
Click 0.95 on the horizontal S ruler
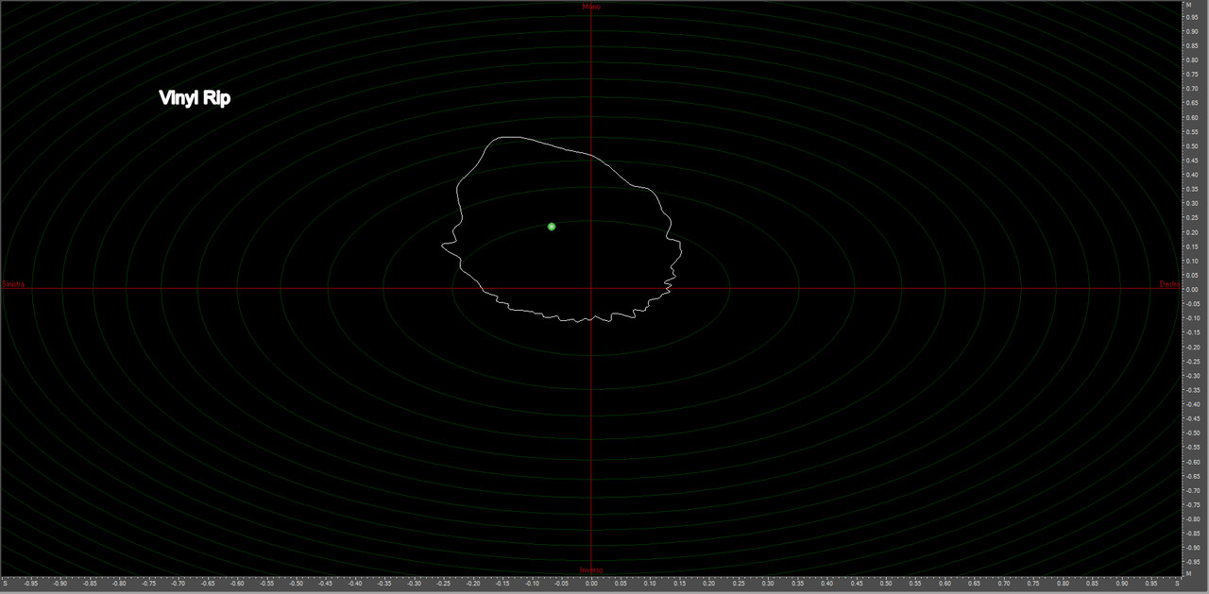point(1152,584)
